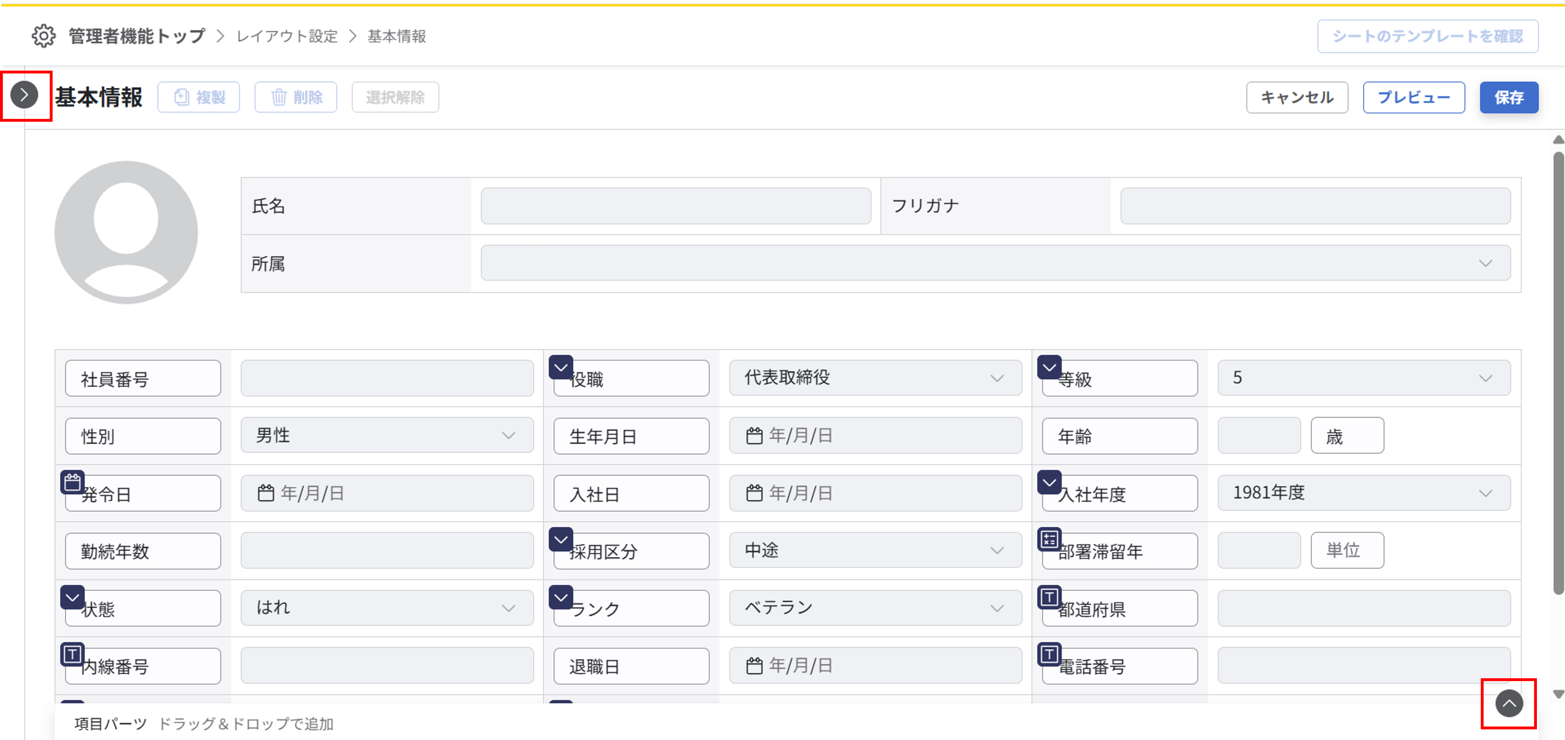Open the 代表取締役 position dropdown
The width and height of the screenshot is (1565, 740).
[x=875, y=378]
